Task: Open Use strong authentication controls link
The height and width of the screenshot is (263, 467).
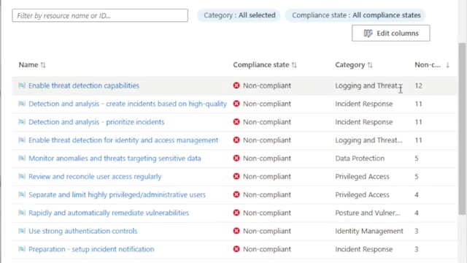Action: tap(82, 231)
